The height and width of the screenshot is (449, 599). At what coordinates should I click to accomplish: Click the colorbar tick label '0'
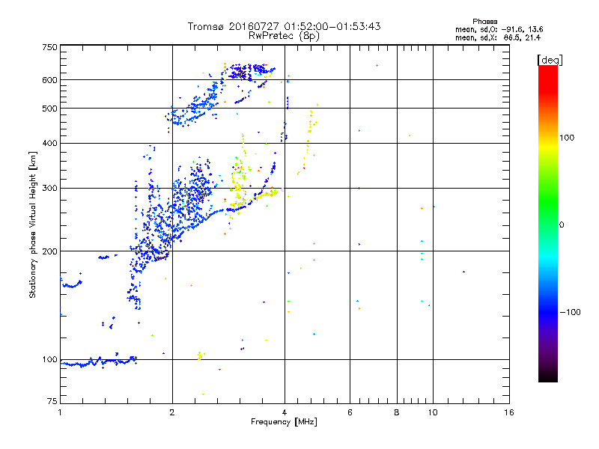click(x=562, y=224)
